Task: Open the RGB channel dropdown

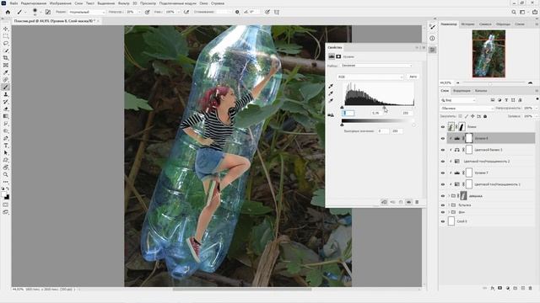Action: click(x=370, y=77)
